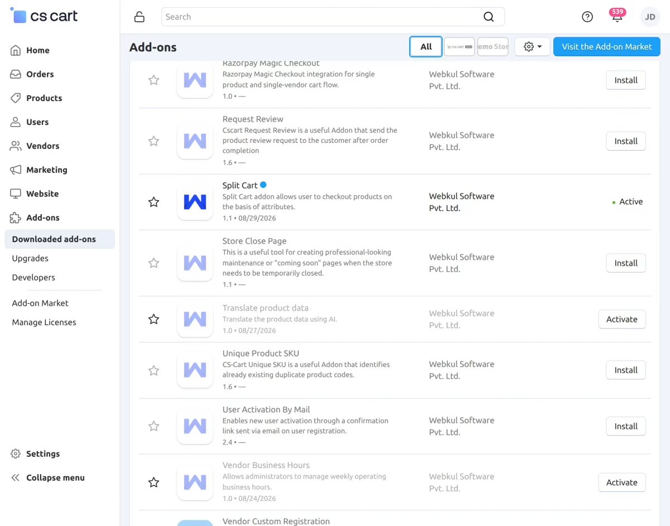Select the CS-Cart logo filter tab
The height and width of the screenshot is (526, 670).
click(x=460, y=47)
